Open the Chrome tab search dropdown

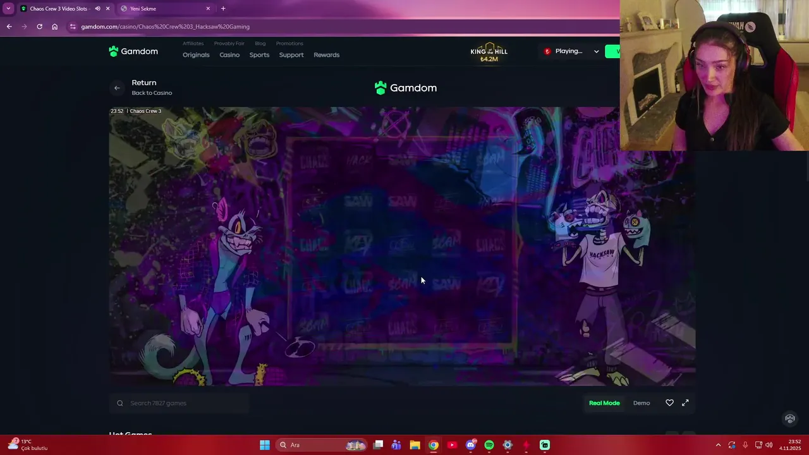click(x=8, y=8)
